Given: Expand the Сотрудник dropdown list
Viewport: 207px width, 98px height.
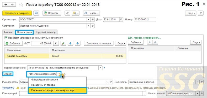Looking at the screenshot, I should [x=89, y=26].
